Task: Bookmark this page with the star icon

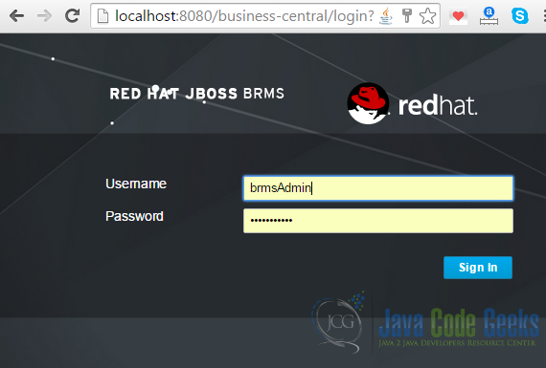Action: tap(427, 16)
